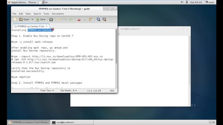Open the Search menu
This screenshot has height=125, width=223.
[37, 14]
